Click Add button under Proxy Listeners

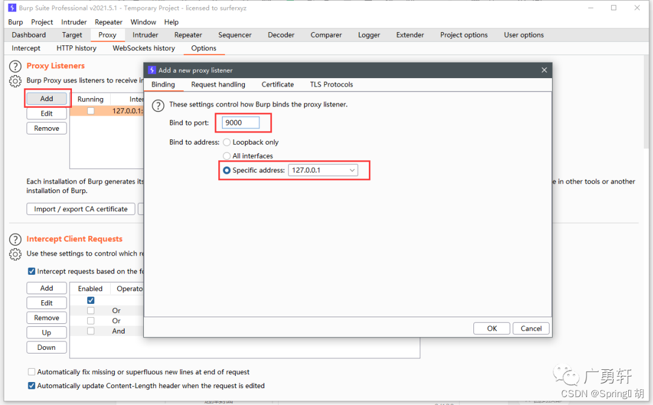pos(47,99)
